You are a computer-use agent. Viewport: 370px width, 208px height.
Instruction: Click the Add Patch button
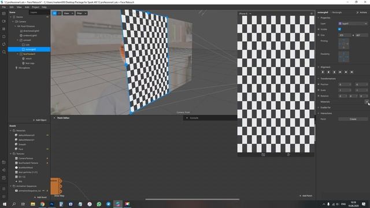pos(306,196)
